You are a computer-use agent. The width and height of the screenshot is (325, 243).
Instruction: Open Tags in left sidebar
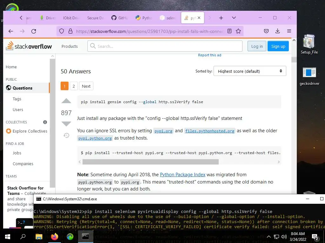(x=17, y=99)
